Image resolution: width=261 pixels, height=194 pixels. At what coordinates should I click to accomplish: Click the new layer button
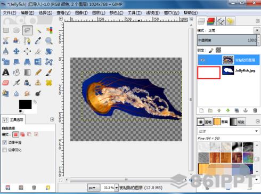coord(201,111)
